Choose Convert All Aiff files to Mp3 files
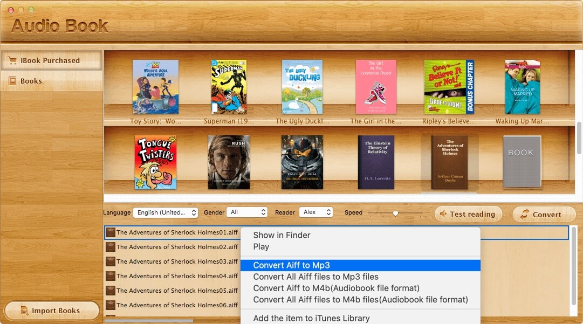 360,277
